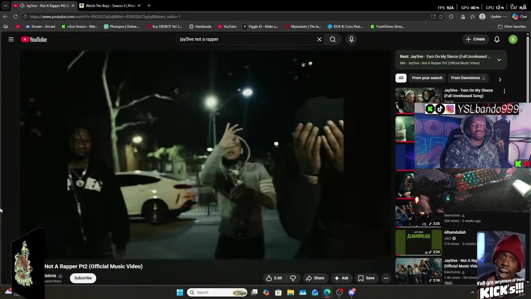
Task: Open the YouTube hamburger guide menu
Action: [x=11, y=39]
